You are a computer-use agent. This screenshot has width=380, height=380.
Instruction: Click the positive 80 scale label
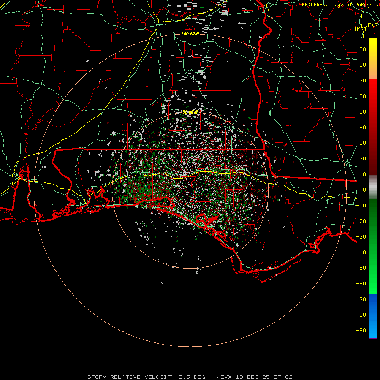click(x=363, y=65)
